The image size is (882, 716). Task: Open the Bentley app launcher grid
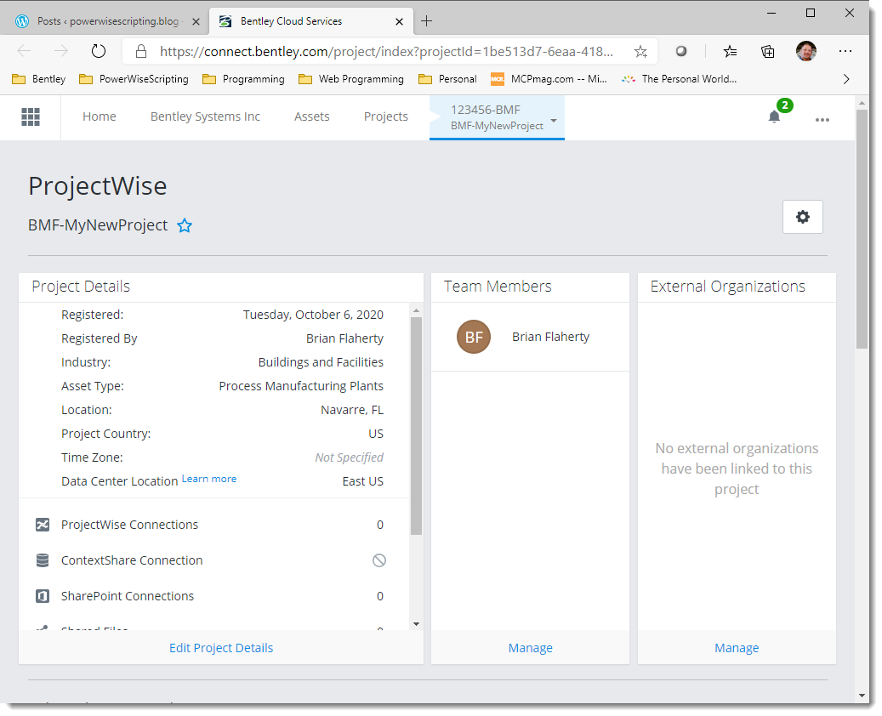[31, 116]
